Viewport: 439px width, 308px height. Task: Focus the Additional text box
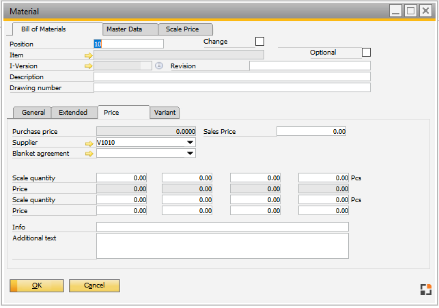(222, 246)
